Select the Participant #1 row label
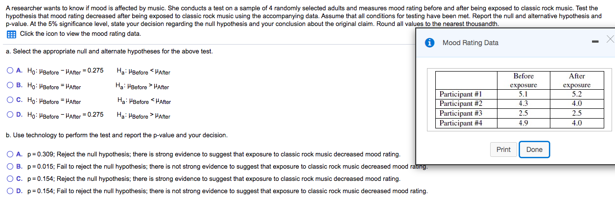Image resolution: width=615 pixels, height=200 pixels. 461,94
